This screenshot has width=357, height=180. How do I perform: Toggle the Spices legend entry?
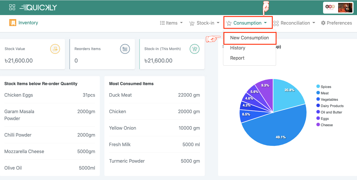[326, 87]
